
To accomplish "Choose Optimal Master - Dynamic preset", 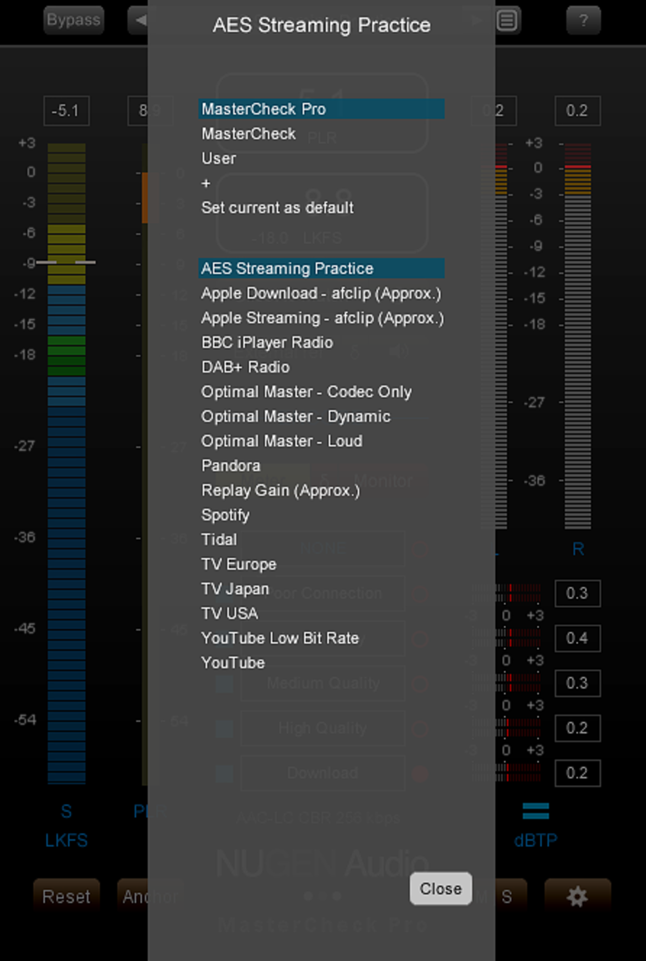I will click(321, 417).
